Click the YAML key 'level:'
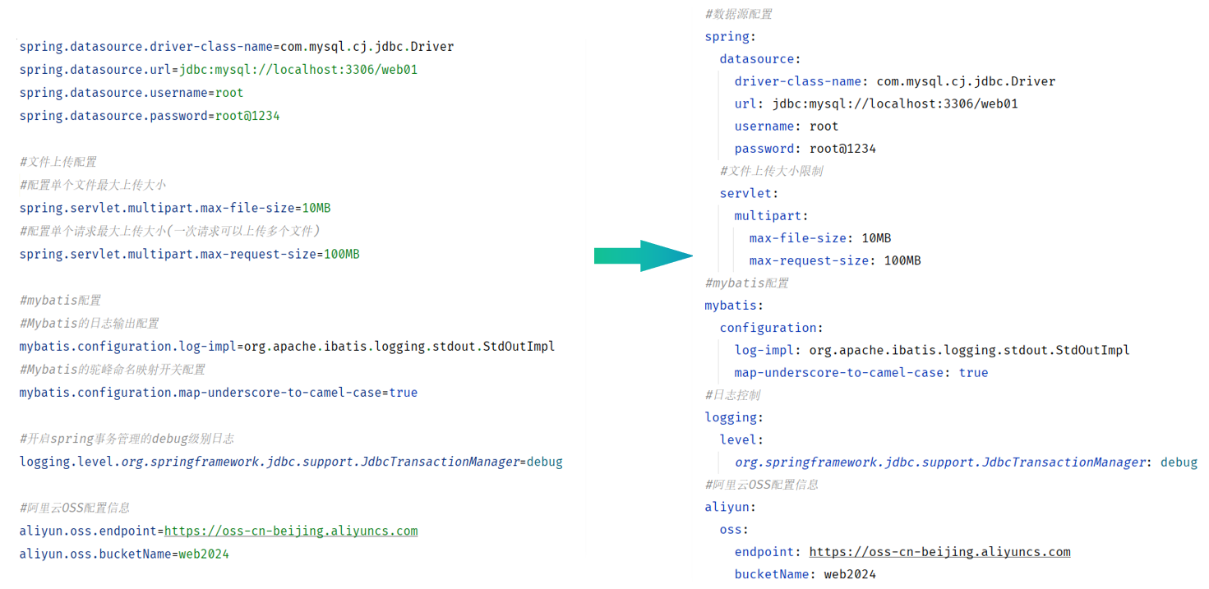Image resolution: width=1209 pixels, height=589 pixels. click(742, 439)
